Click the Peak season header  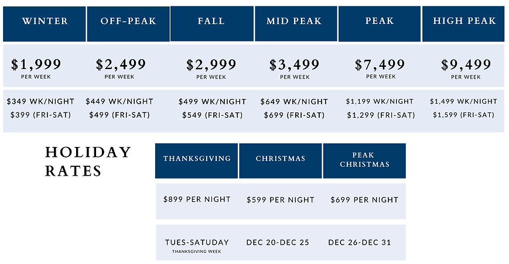[380, 21]
